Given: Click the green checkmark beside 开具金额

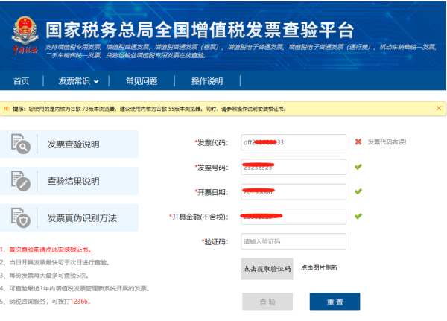Looking at the screenshot, I should tap(358, 216).
